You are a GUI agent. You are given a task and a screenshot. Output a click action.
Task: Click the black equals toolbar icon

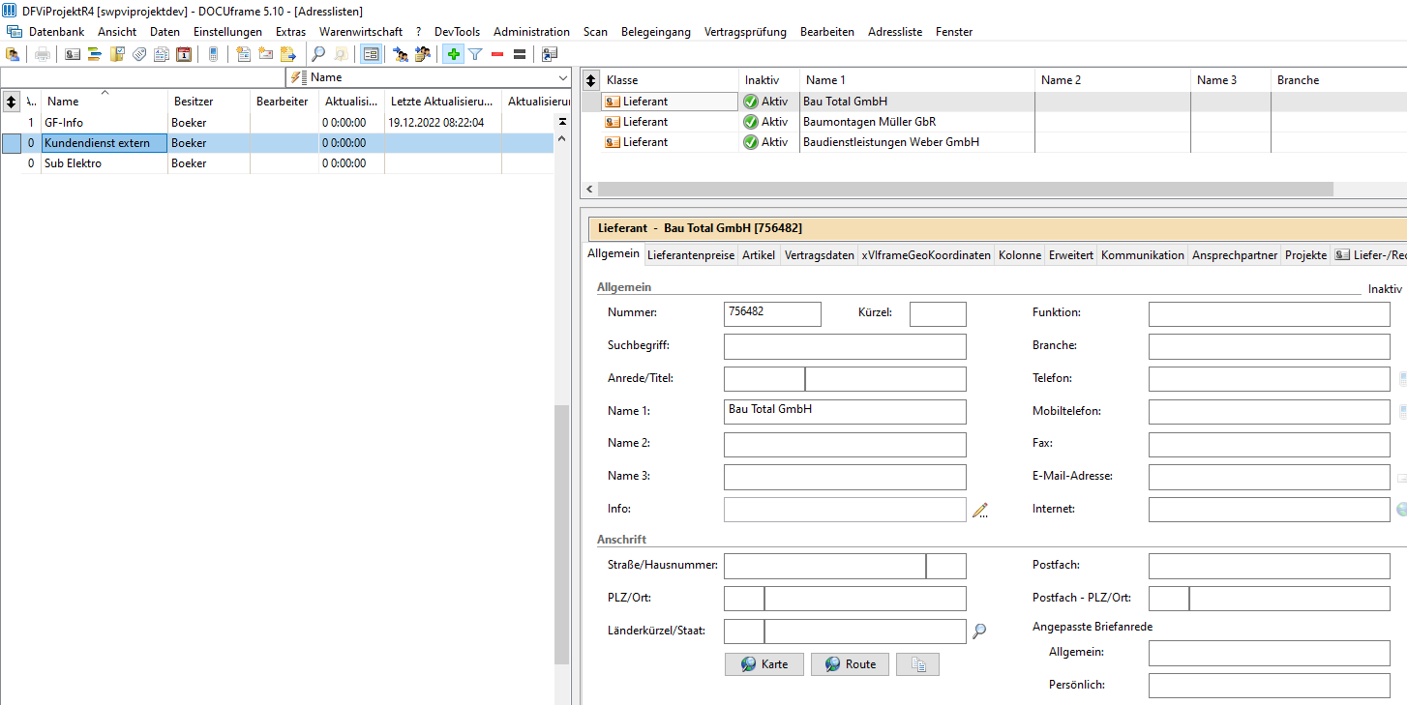pyautogui.click(x=520, y=54)
